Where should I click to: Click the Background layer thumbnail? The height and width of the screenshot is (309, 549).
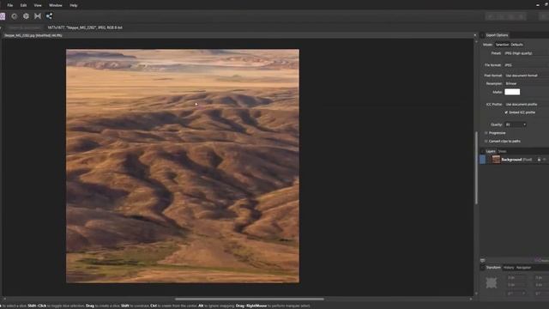(x=496, y=160)
